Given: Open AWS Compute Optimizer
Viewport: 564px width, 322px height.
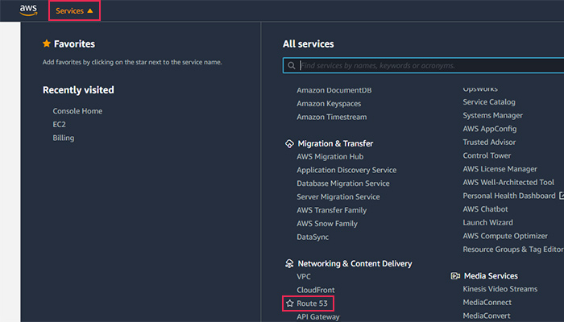Looking at the screenshot, I should click(505, 236).
